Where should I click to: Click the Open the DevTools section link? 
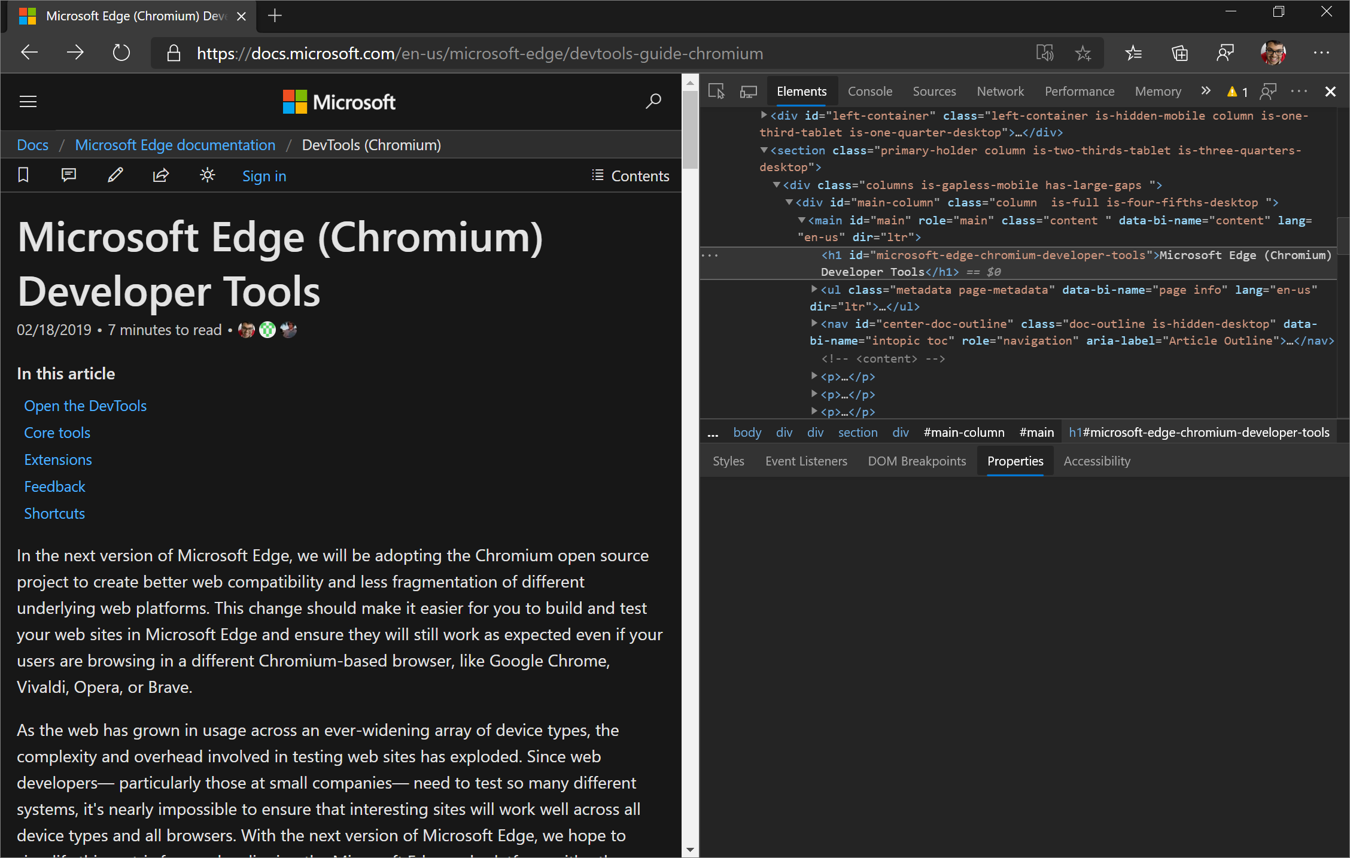pyautogui.click(x=86, y=404)
